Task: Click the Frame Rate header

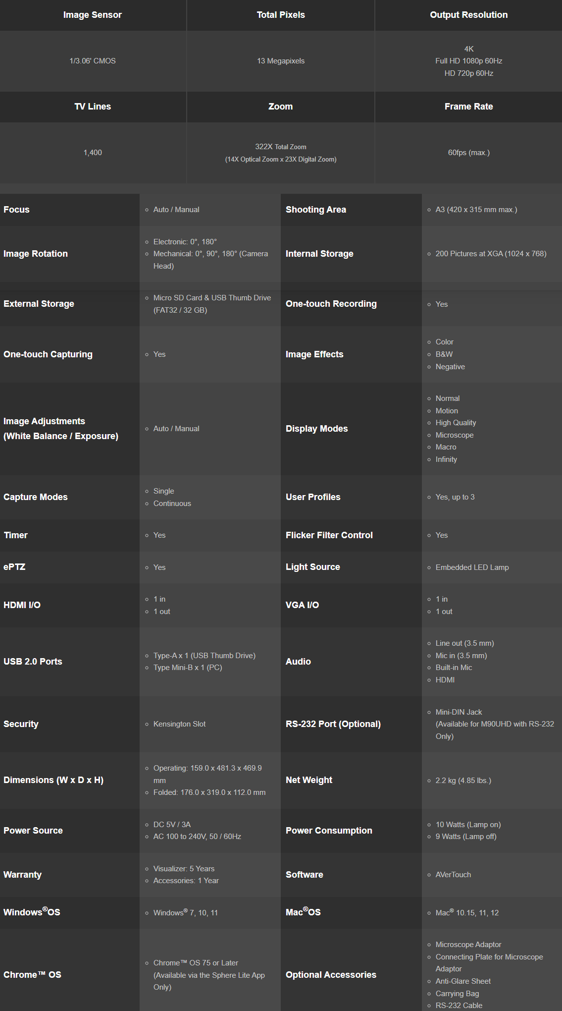Action: point(468,107)
